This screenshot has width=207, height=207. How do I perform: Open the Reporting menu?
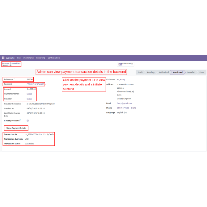point(41,58)
